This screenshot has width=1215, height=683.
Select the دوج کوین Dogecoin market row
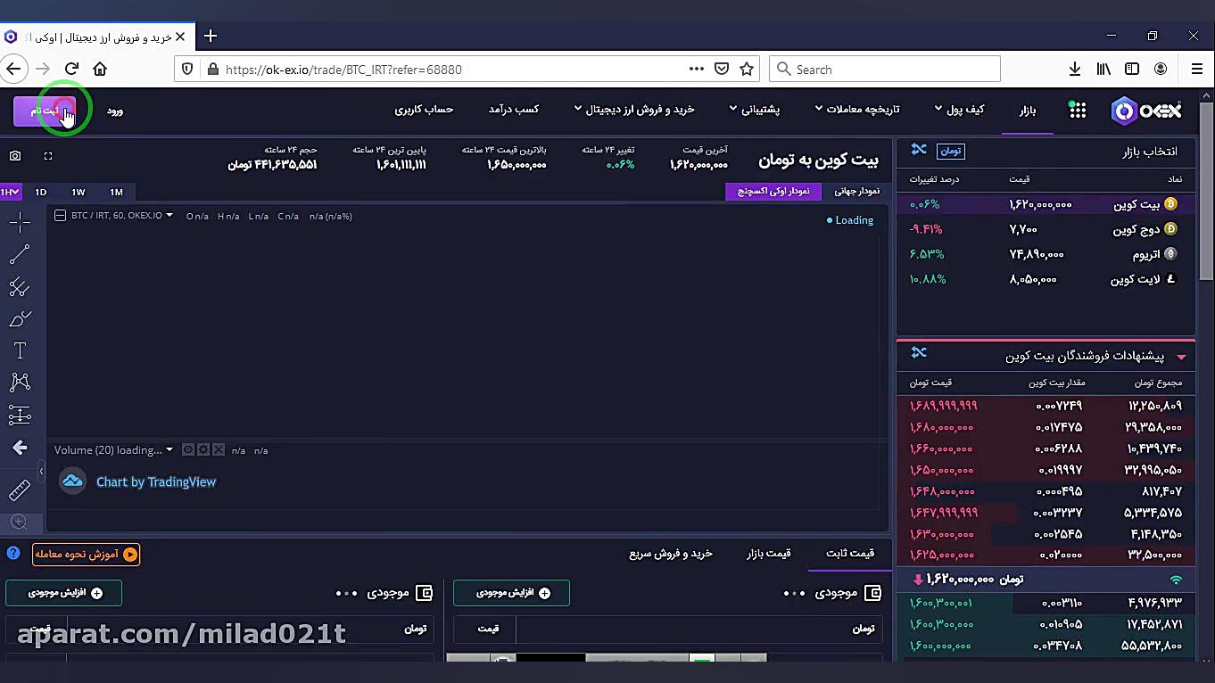point(1046,229)
